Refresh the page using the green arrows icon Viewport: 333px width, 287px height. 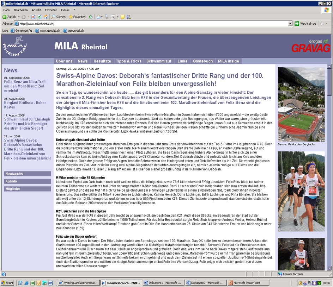(x=39, y=17)
